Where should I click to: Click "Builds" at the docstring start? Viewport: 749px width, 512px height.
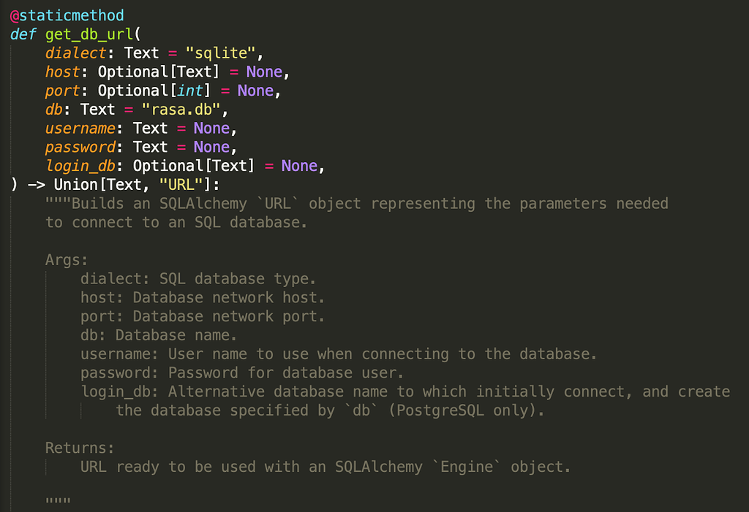(x=97, y=204)
